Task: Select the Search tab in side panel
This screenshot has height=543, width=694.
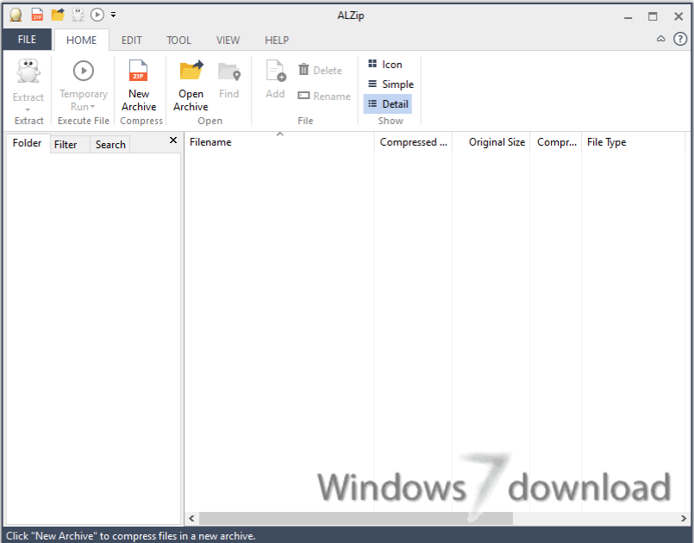Action: click(x=110, y=145)
